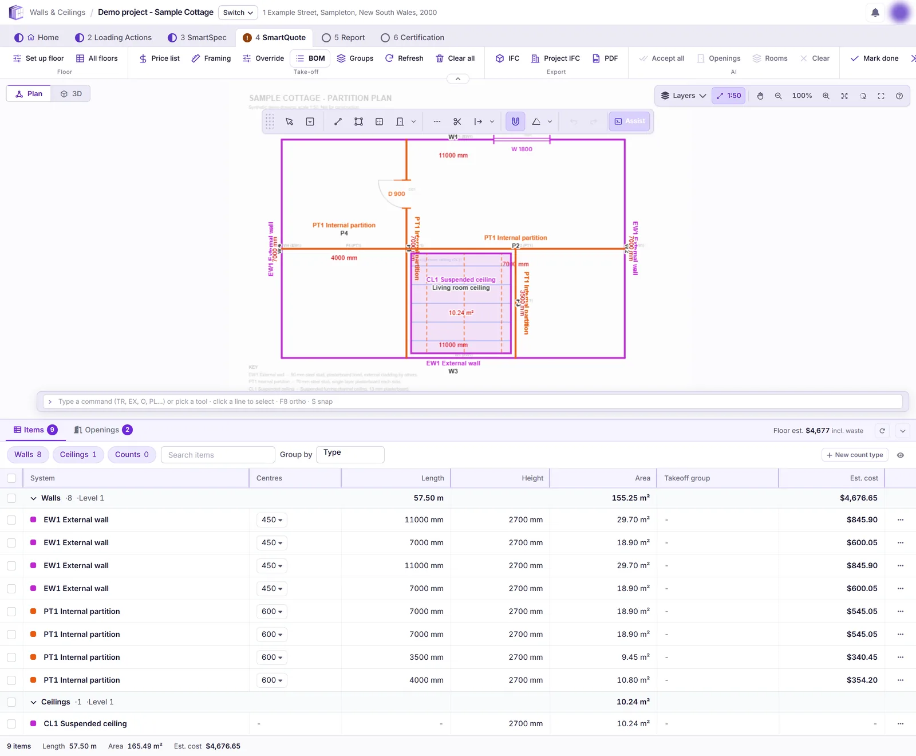Open the canvas help icon
The height and width of the screenshot is (756, 916).
click(x=899, y=96)
